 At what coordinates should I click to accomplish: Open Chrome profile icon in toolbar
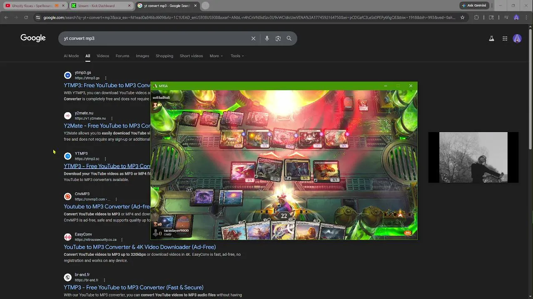pos(516,17)
